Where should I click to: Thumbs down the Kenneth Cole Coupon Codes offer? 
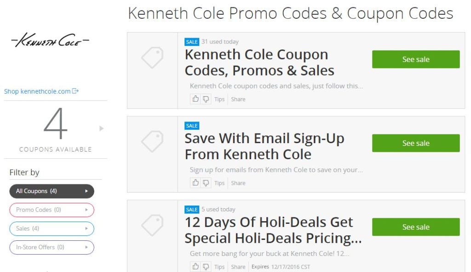tap(206, 99)
